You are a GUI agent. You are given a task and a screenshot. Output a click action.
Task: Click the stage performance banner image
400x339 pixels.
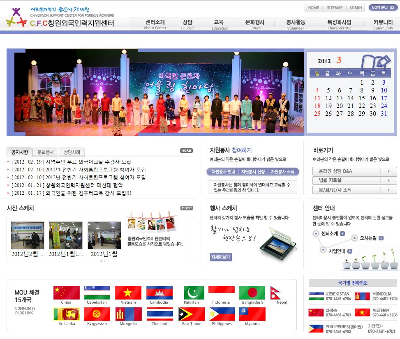pyautogui.click(x=159, y=92)
